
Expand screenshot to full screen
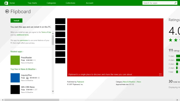(x=160, y=74)
